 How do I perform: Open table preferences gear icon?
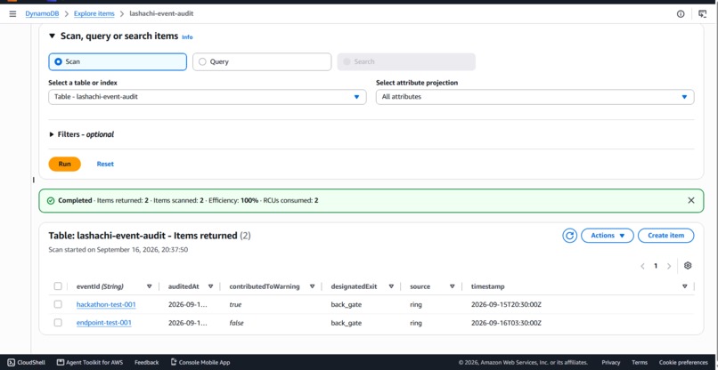(x=688, y=266)
